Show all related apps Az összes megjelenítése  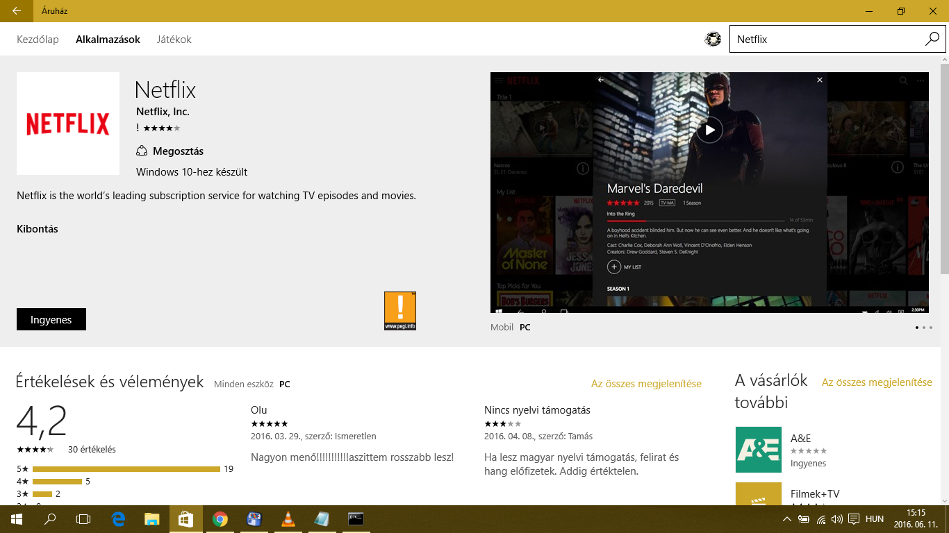click(877, 382)
